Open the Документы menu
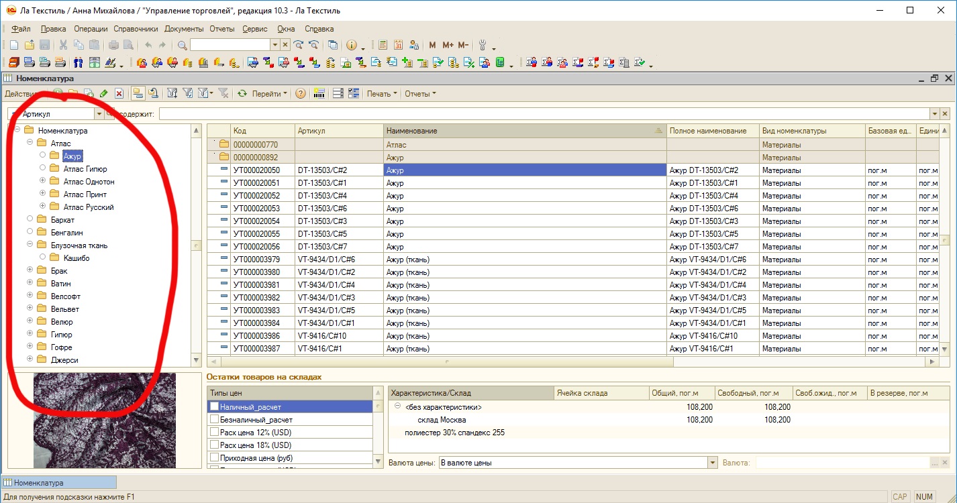957x503 pixels. (184, 29)
